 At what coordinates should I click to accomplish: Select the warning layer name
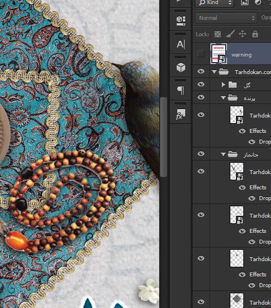(242, 55)
